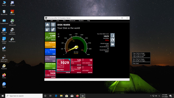
Task: Run the CPU Mark test
Action: click(x=54, y=47)
